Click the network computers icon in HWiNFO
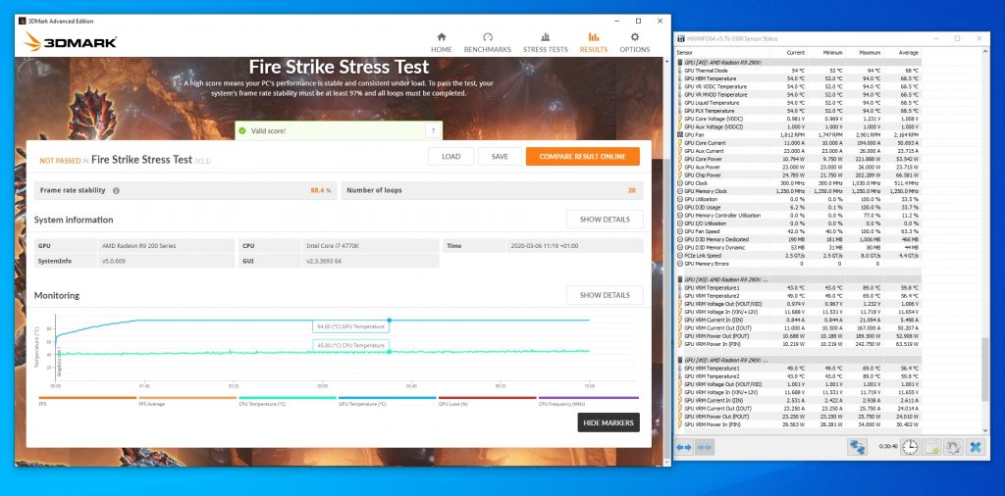1005x496 pixels. [857, 447]
